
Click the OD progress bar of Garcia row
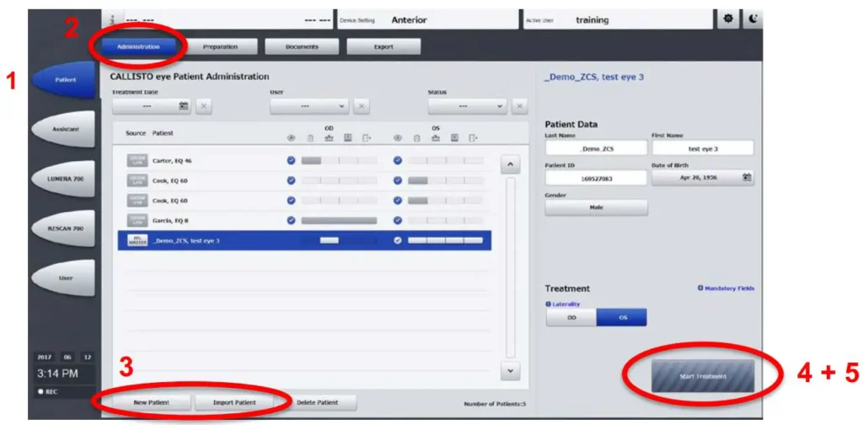[339, 220]
